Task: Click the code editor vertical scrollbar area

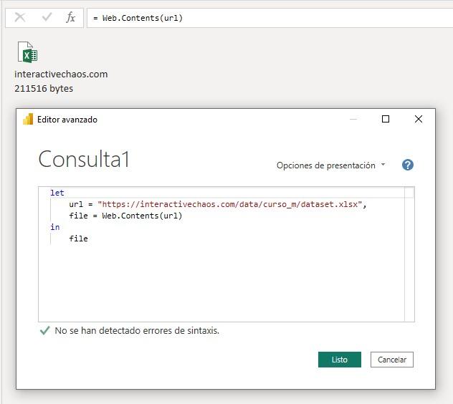Action: 409,254
